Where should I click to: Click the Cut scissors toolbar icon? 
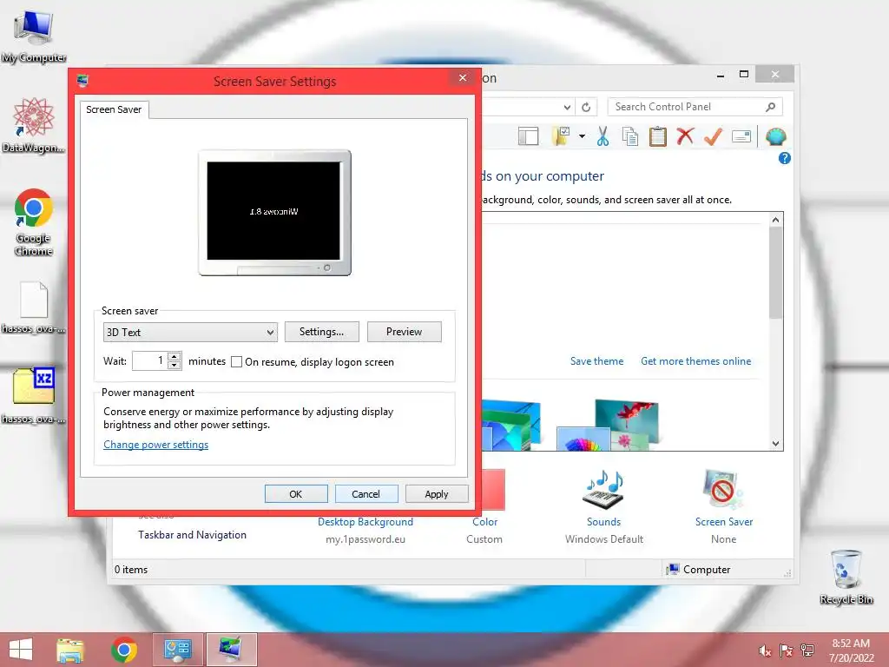click(603, 136)
